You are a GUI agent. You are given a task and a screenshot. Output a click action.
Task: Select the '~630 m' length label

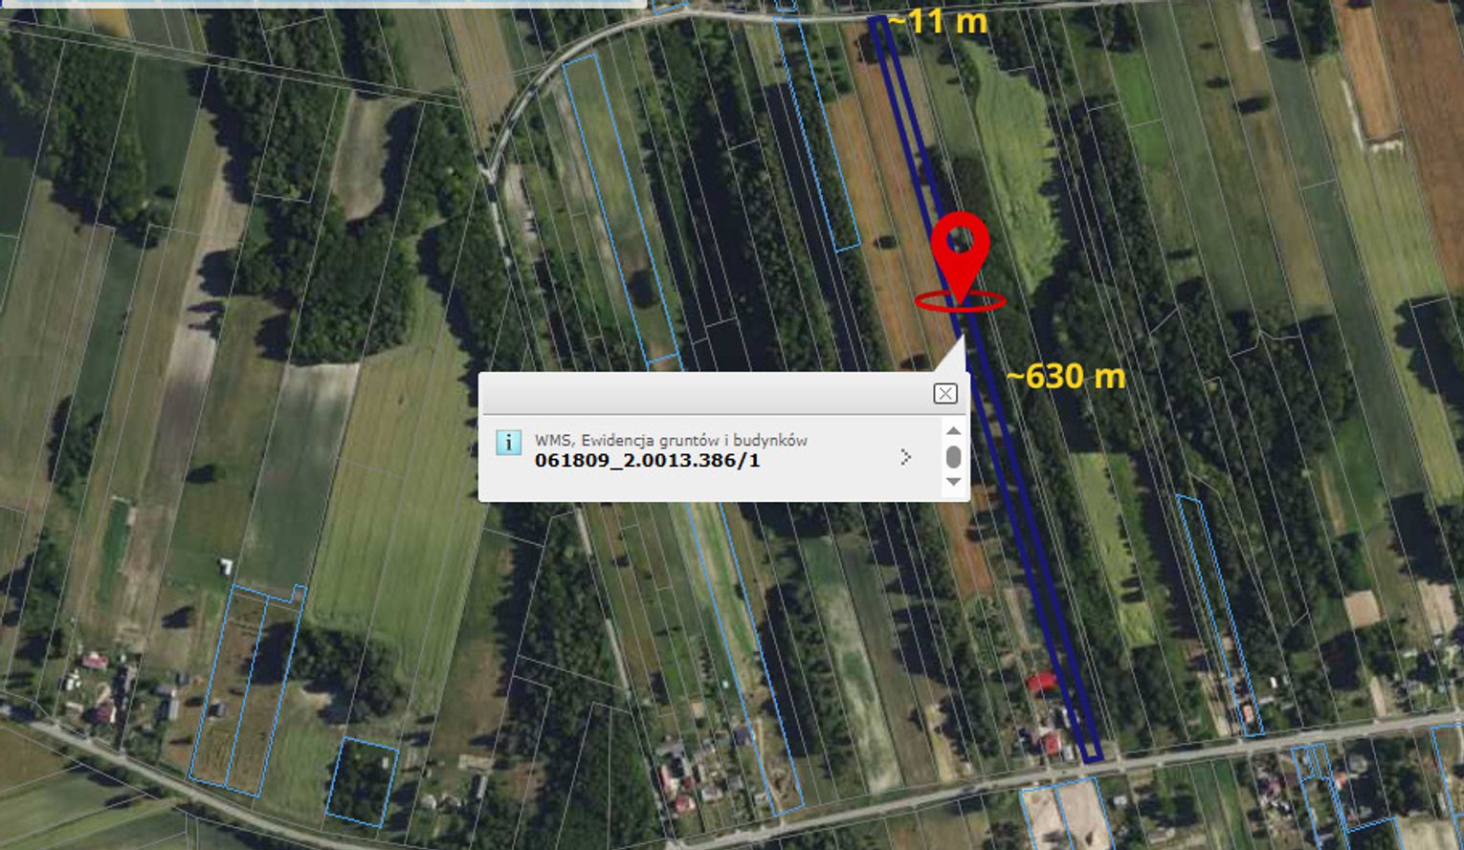(x=1065, y=376)
